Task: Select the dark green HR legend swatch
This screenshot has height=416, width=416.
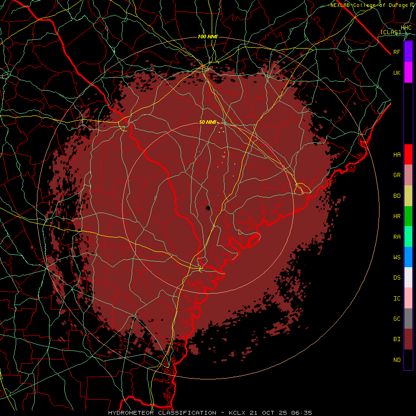Action: (x=408, y=216)
